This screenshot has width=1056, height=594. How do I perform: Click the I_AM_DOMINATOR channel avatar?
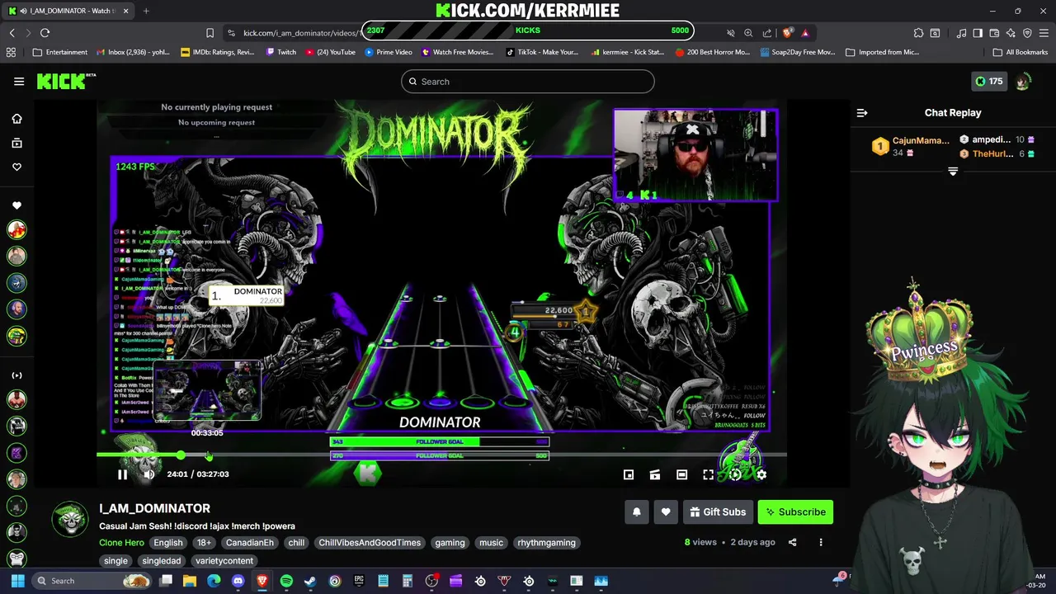(x=70, y=519)
